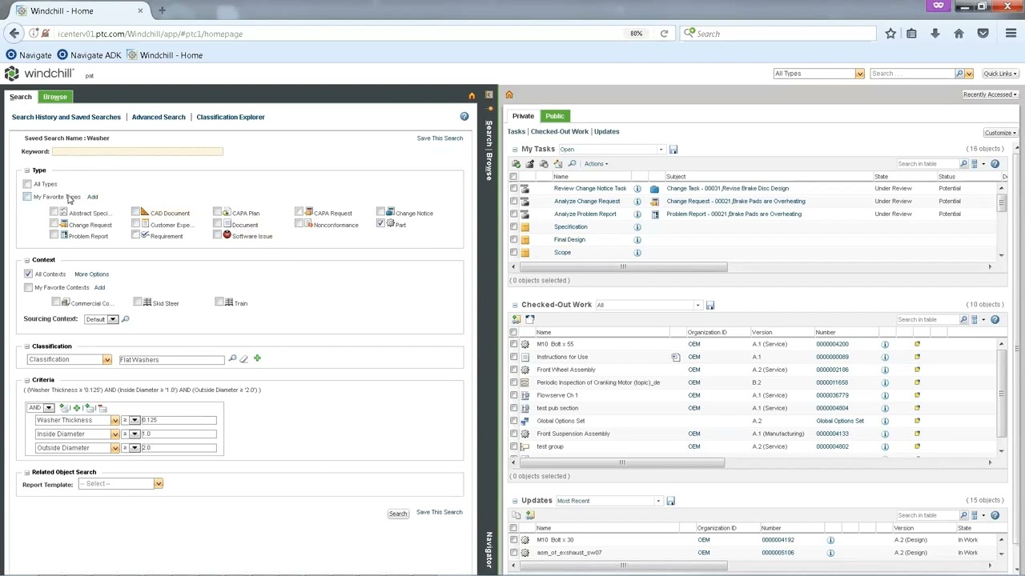Check the Skid Steer context checkbox
This screenshot has width=1025, height=576.
point(138,302)
